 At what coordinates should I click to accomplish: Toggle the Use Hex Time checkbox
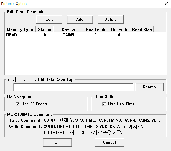pos(104,104)
